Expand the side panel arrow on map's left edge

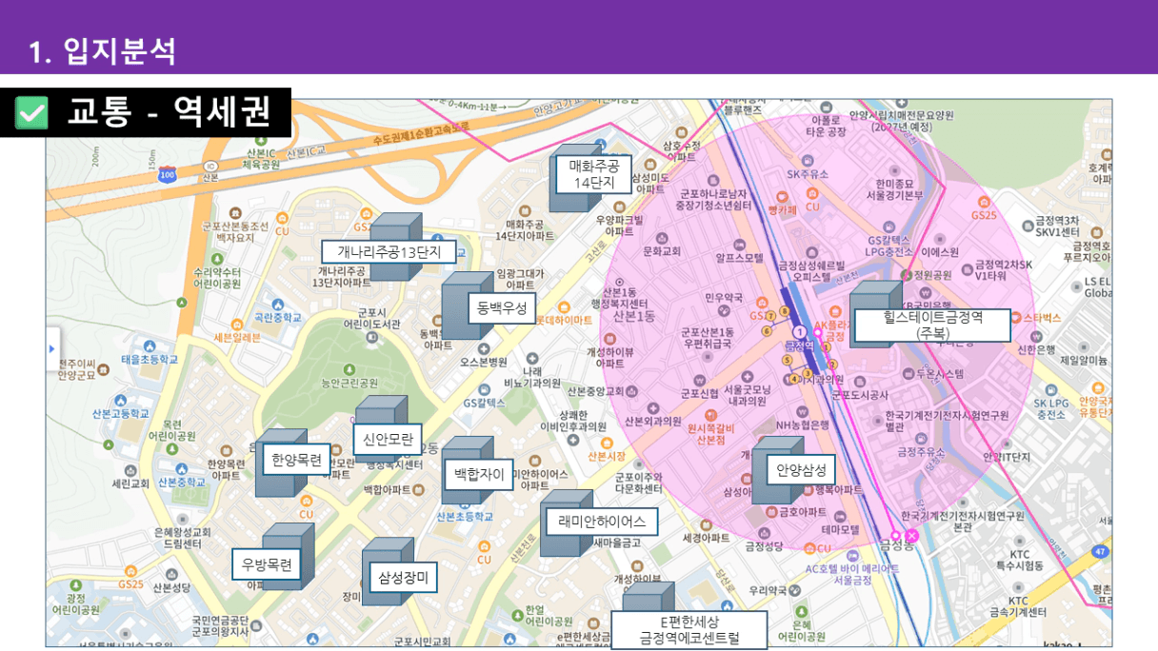pyautogui.click(x=52, y=349)
